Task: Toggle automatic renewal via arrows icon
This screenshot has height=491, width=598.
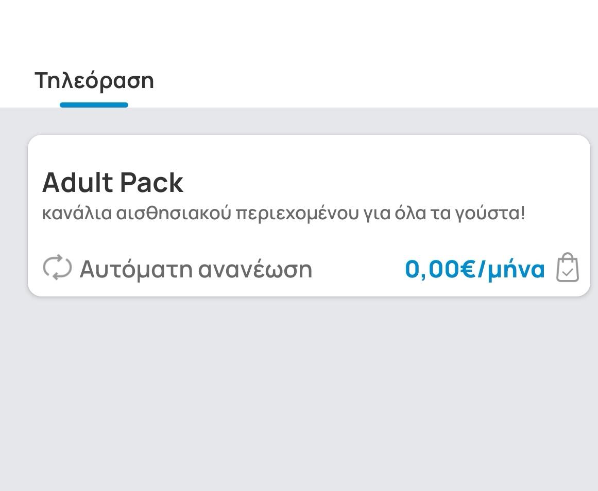Action: (x=57, y=268)
